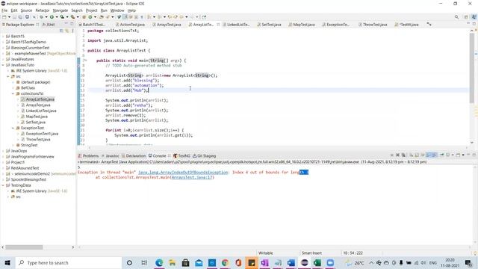Viewport: 478px width, 269px height.
Task: Click Smart Insert status bar entry
Action: click(311, 253)
